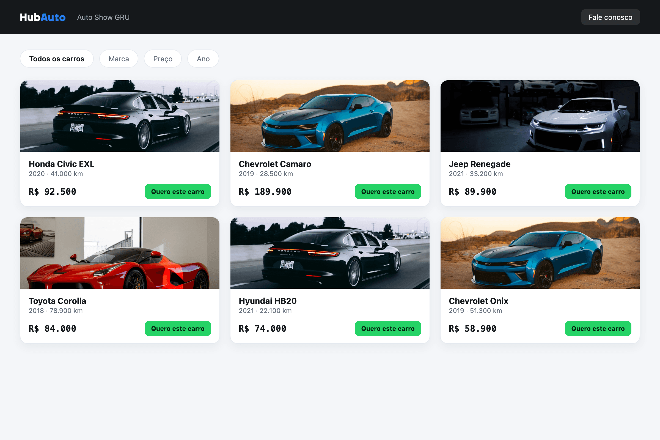Viewport: 660px width, 440px height.
Task: Open the Auto Show GRU dealer link
Action: (103, 17)
